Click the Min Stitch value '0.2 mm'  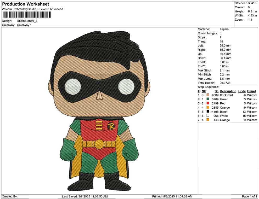point(224,74)
